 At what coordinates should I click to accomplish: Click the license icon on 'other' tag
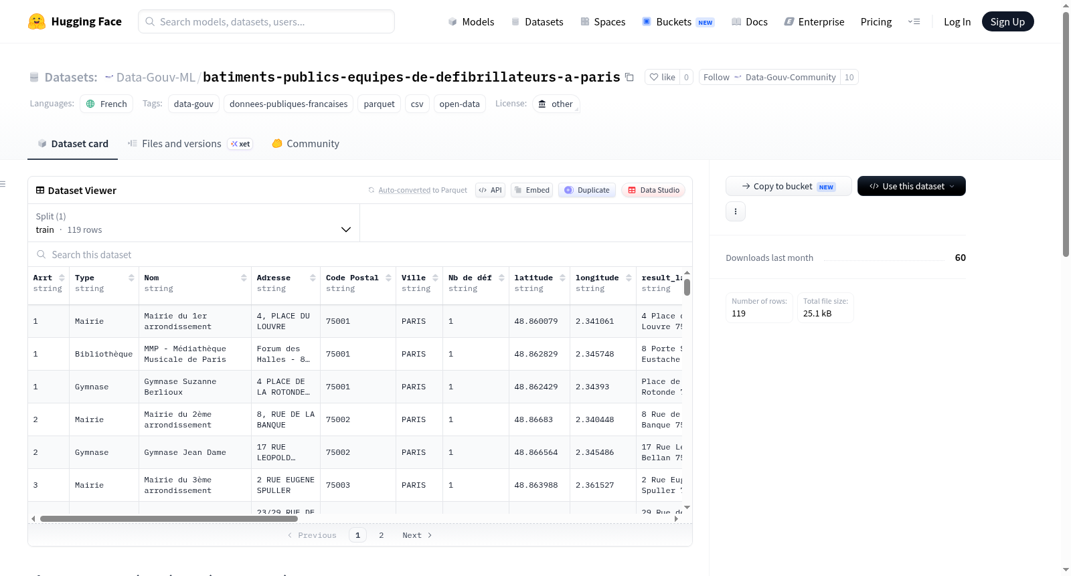pos(542,104)
